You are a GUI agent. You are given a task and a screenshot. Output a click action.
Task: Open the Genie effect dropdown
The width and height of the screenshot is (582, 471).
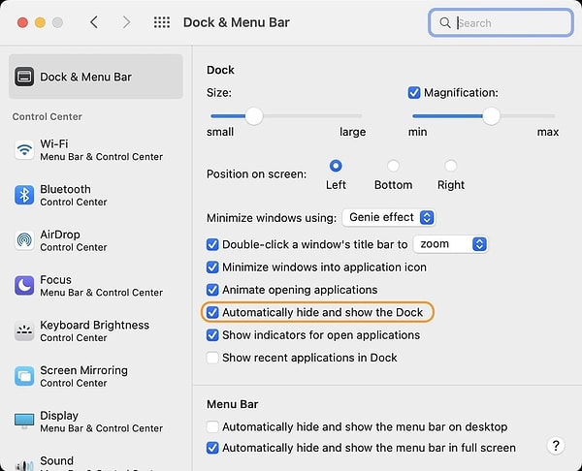coord(389,217)
